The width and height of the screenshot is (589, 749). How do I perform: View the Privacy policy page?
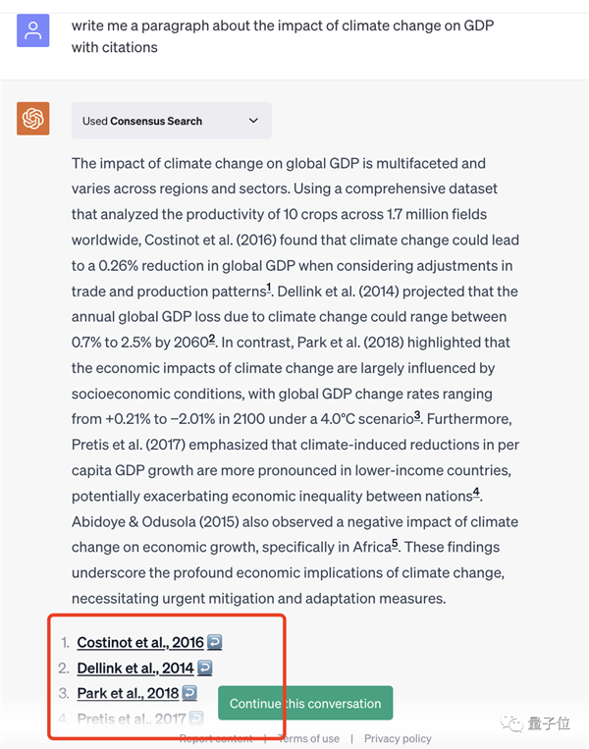click(398, 738)
